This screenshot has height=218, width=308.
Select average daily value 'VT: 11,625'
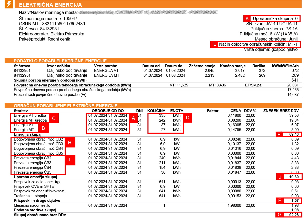coord(179,85)
